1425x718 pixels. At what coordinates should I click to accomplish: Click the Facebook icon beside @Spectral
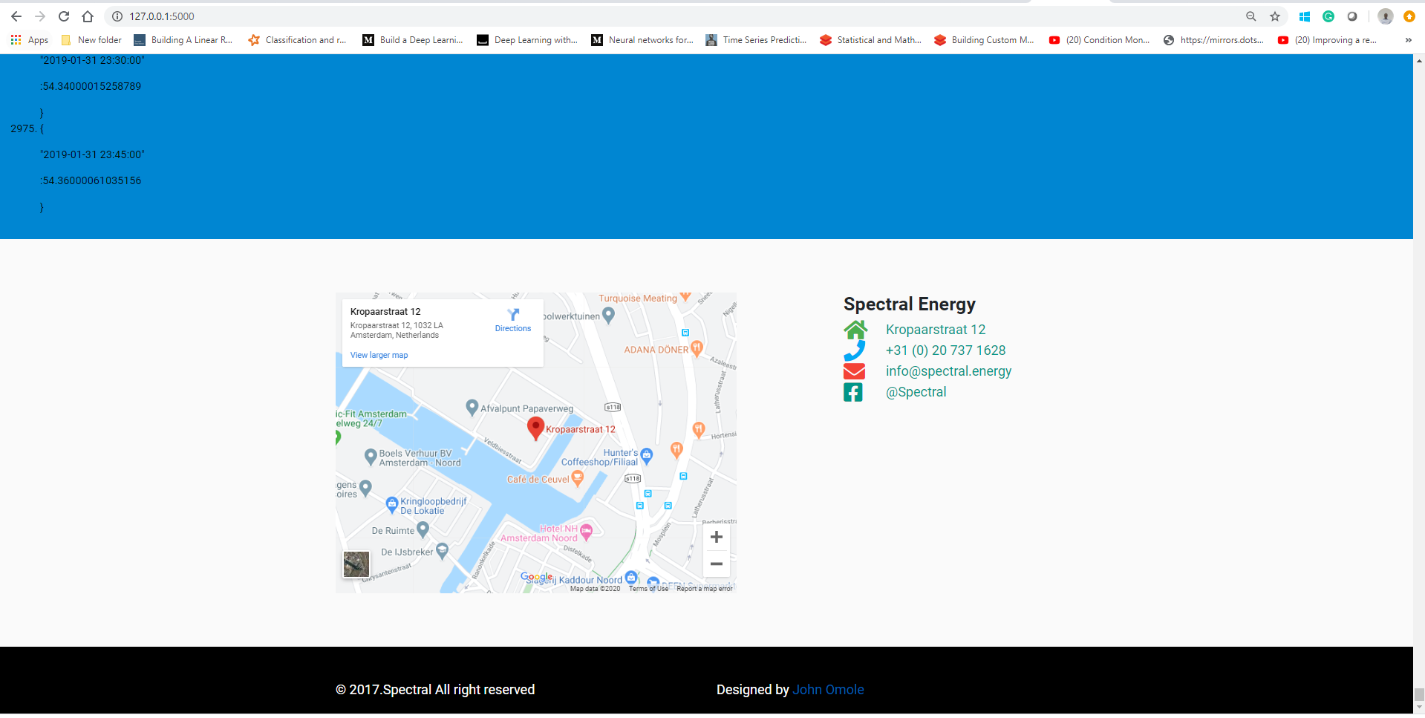853,392
